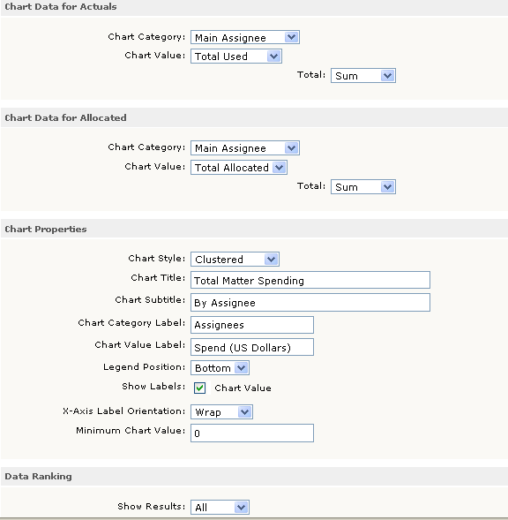Uncheck the Show Labels Chart Value checkbox
The width and height of the screenshot is (508, 520).
pos(199,388)
